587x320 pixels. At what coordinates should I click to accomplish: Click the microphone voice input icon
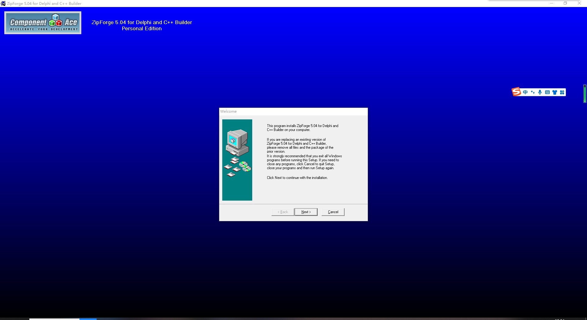pyautogui.click(x=540, y=92)
